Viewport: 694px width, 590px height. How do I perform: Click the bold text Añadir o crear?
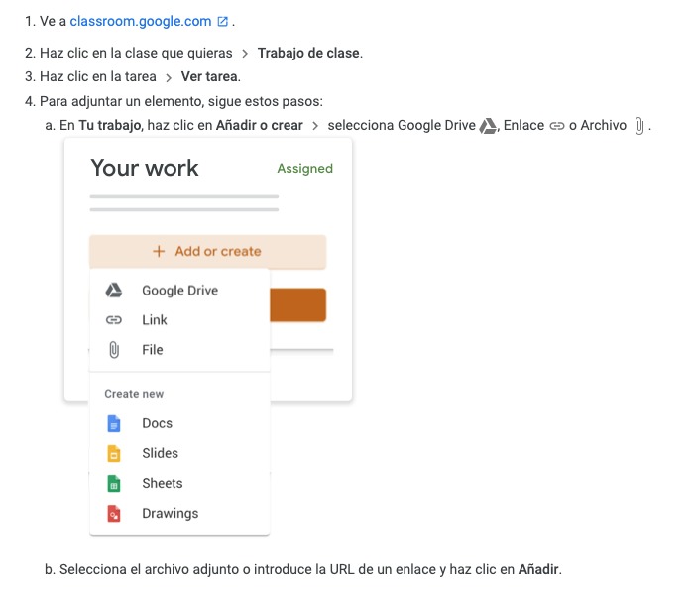point(260,125)
